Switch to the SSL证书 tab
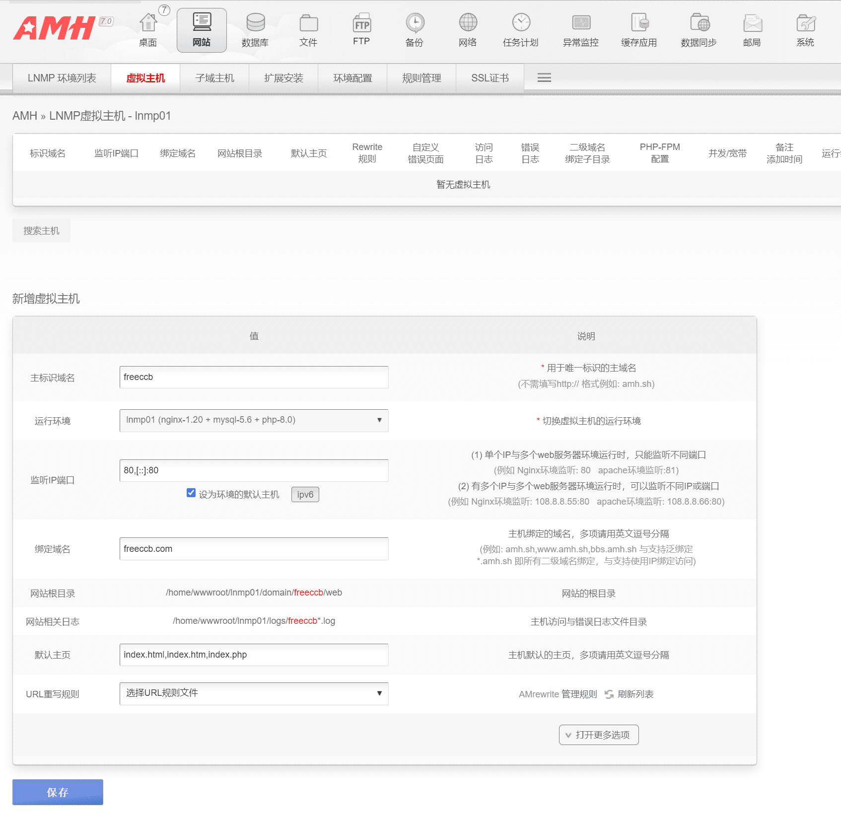 pos(490,77)
